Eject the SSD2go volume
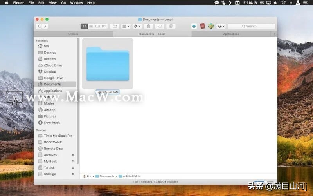This screenshot has width=313, height=196. pyautogui.click(x=73, y=174)
